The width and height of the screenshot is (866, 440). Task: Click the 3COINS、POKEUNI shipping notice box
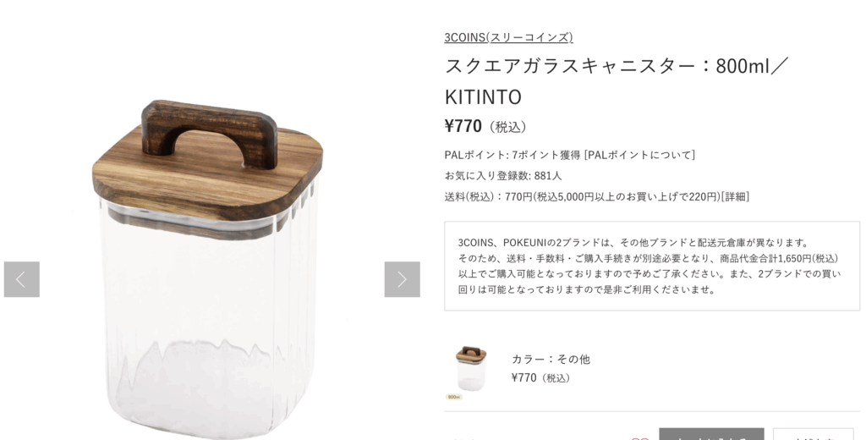[652, 266]
